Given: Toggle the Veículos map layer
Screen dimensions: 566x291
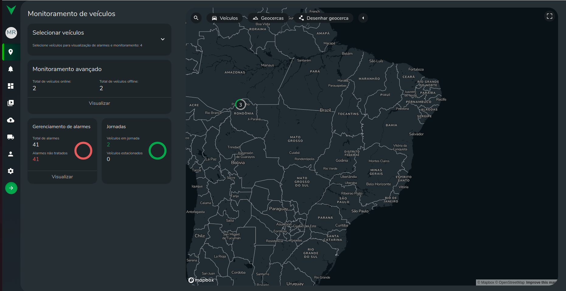Looking at the screenshot, I should tap(225, 18).
